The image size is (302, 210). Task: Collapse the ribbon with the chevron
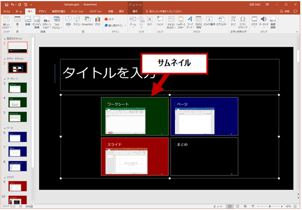(297, 32)
